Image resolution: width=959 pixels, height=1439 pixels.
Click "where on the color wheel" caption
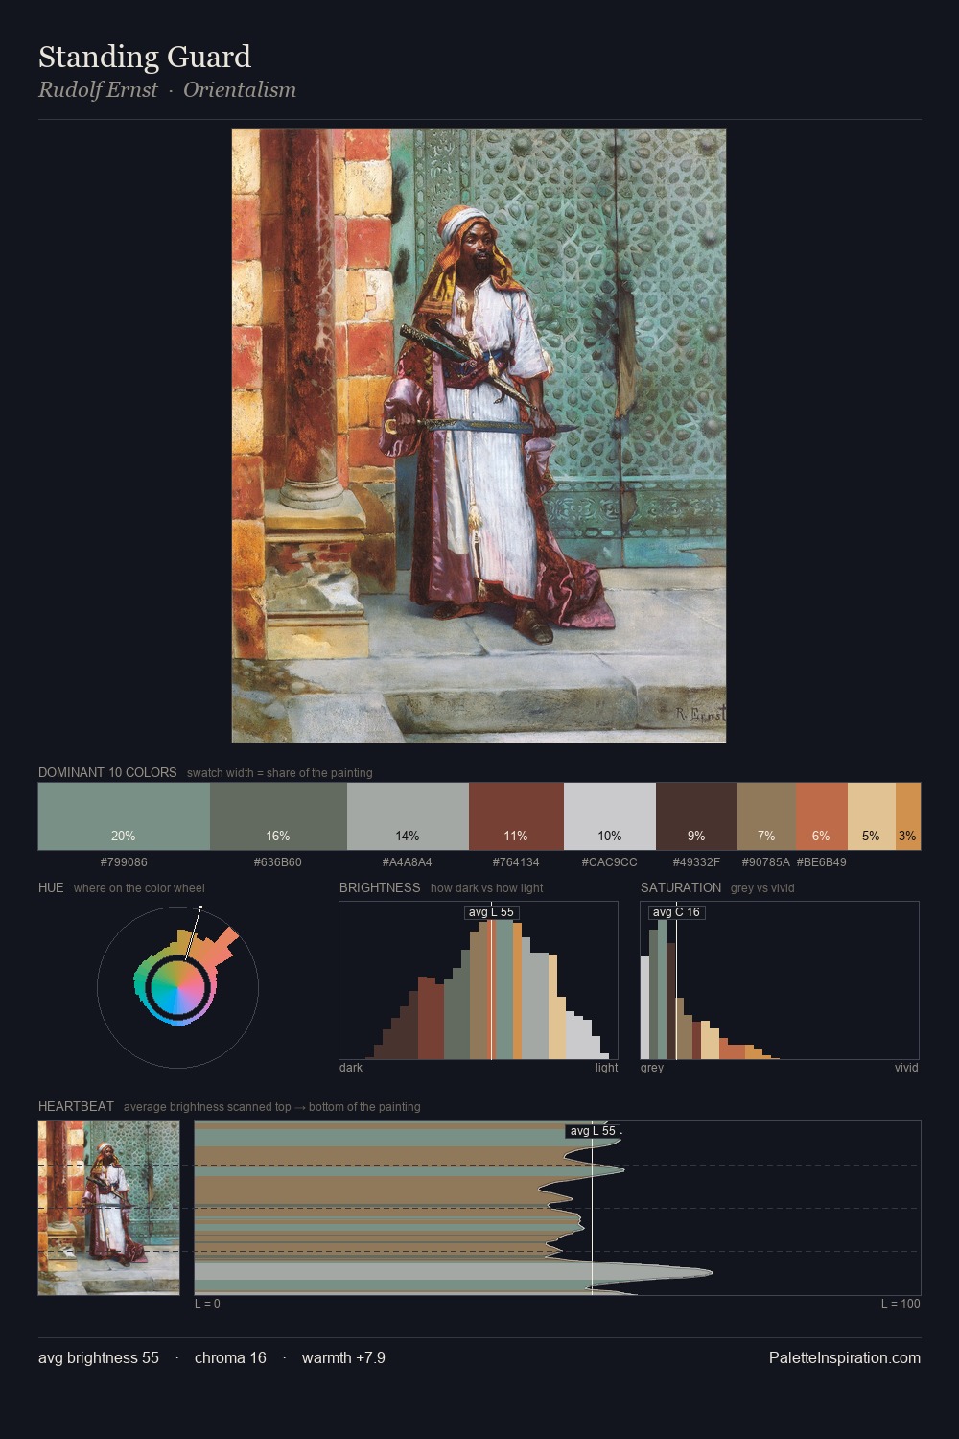click(x=139, y=888)
